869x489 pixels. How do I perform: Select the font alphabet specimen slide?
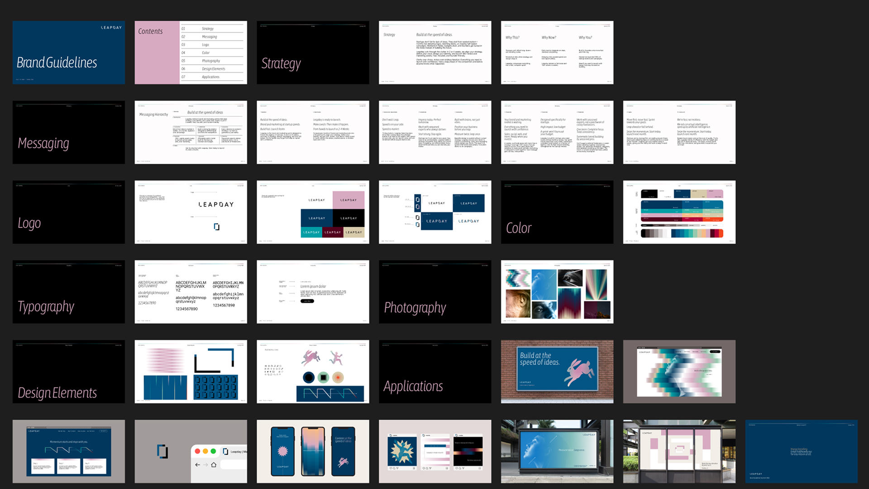191,292
